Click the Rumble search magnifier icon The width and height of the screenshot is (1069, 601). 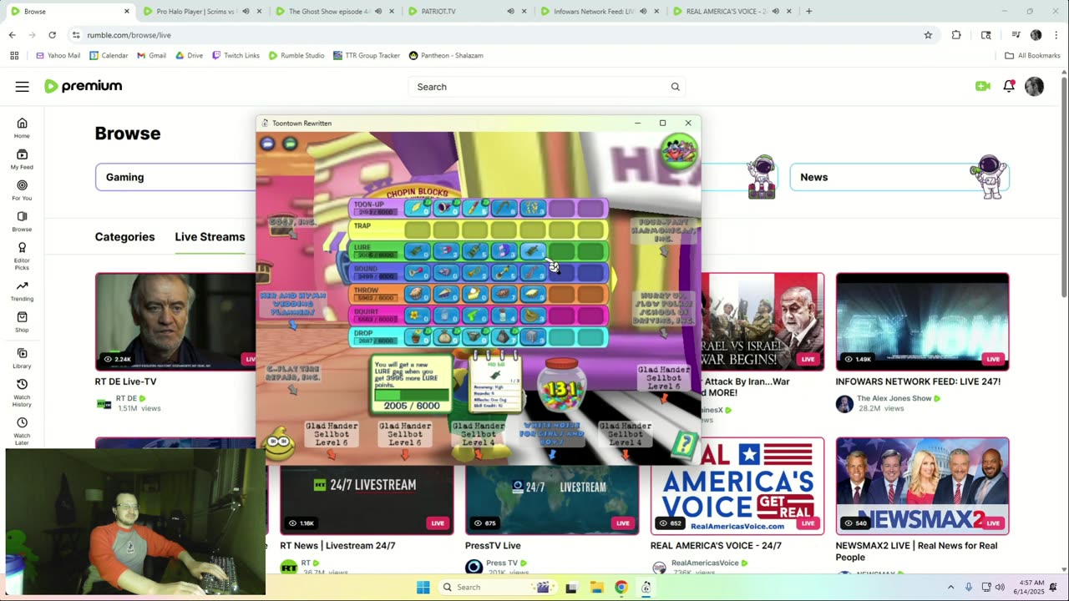tap(675, 87)
